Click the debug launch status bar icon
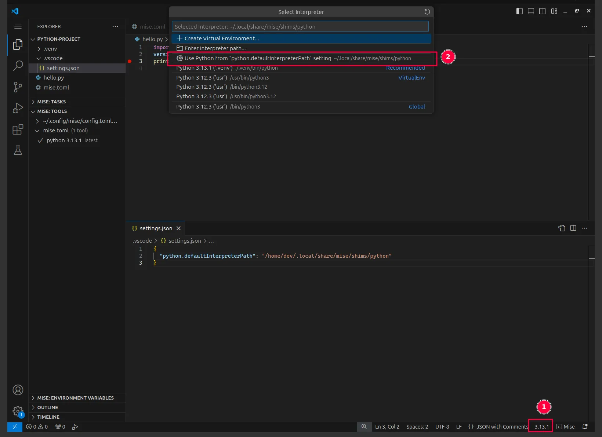The width and height of the screenshot is (602, 437). pyautogui.click(x=75, y=427)
